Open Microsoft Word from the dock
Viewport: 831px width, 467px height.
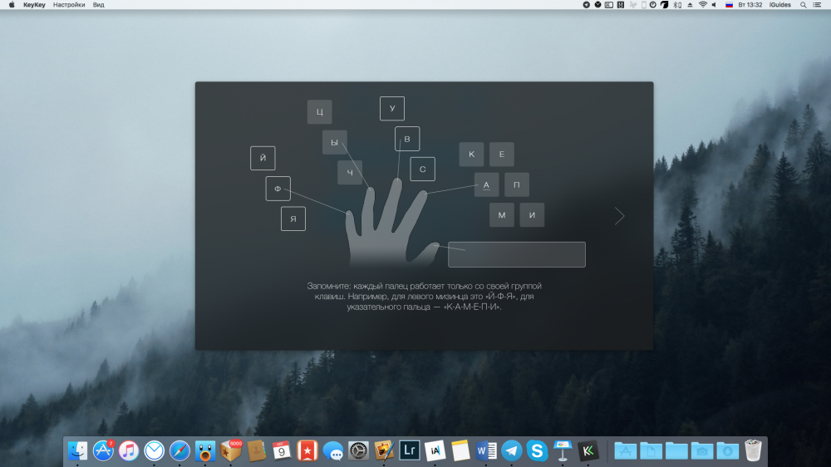(x=486, y=450)
